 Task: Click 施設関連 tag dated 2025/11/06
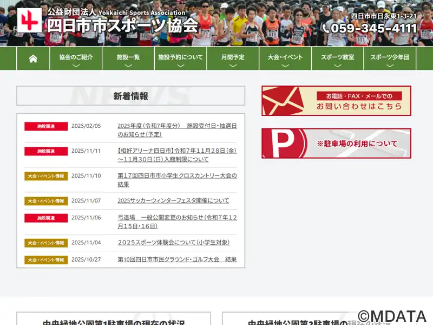(46, 218)
